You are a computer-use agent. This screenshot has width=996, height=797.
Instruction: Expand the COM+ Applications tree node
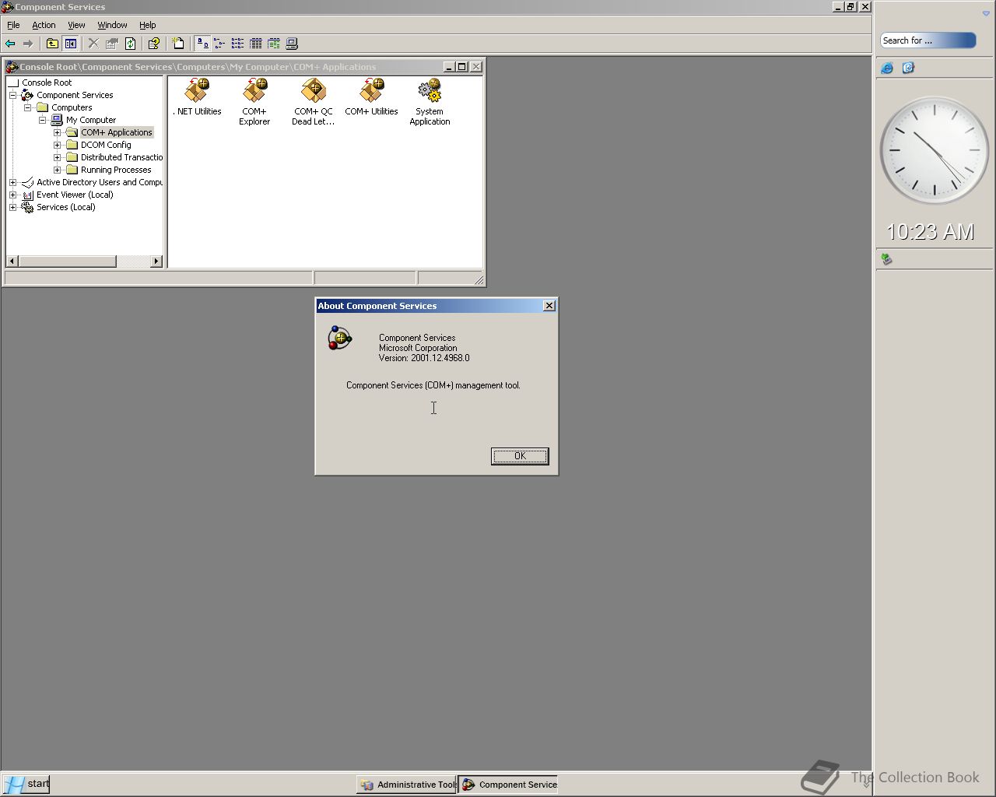coord(57,132)
